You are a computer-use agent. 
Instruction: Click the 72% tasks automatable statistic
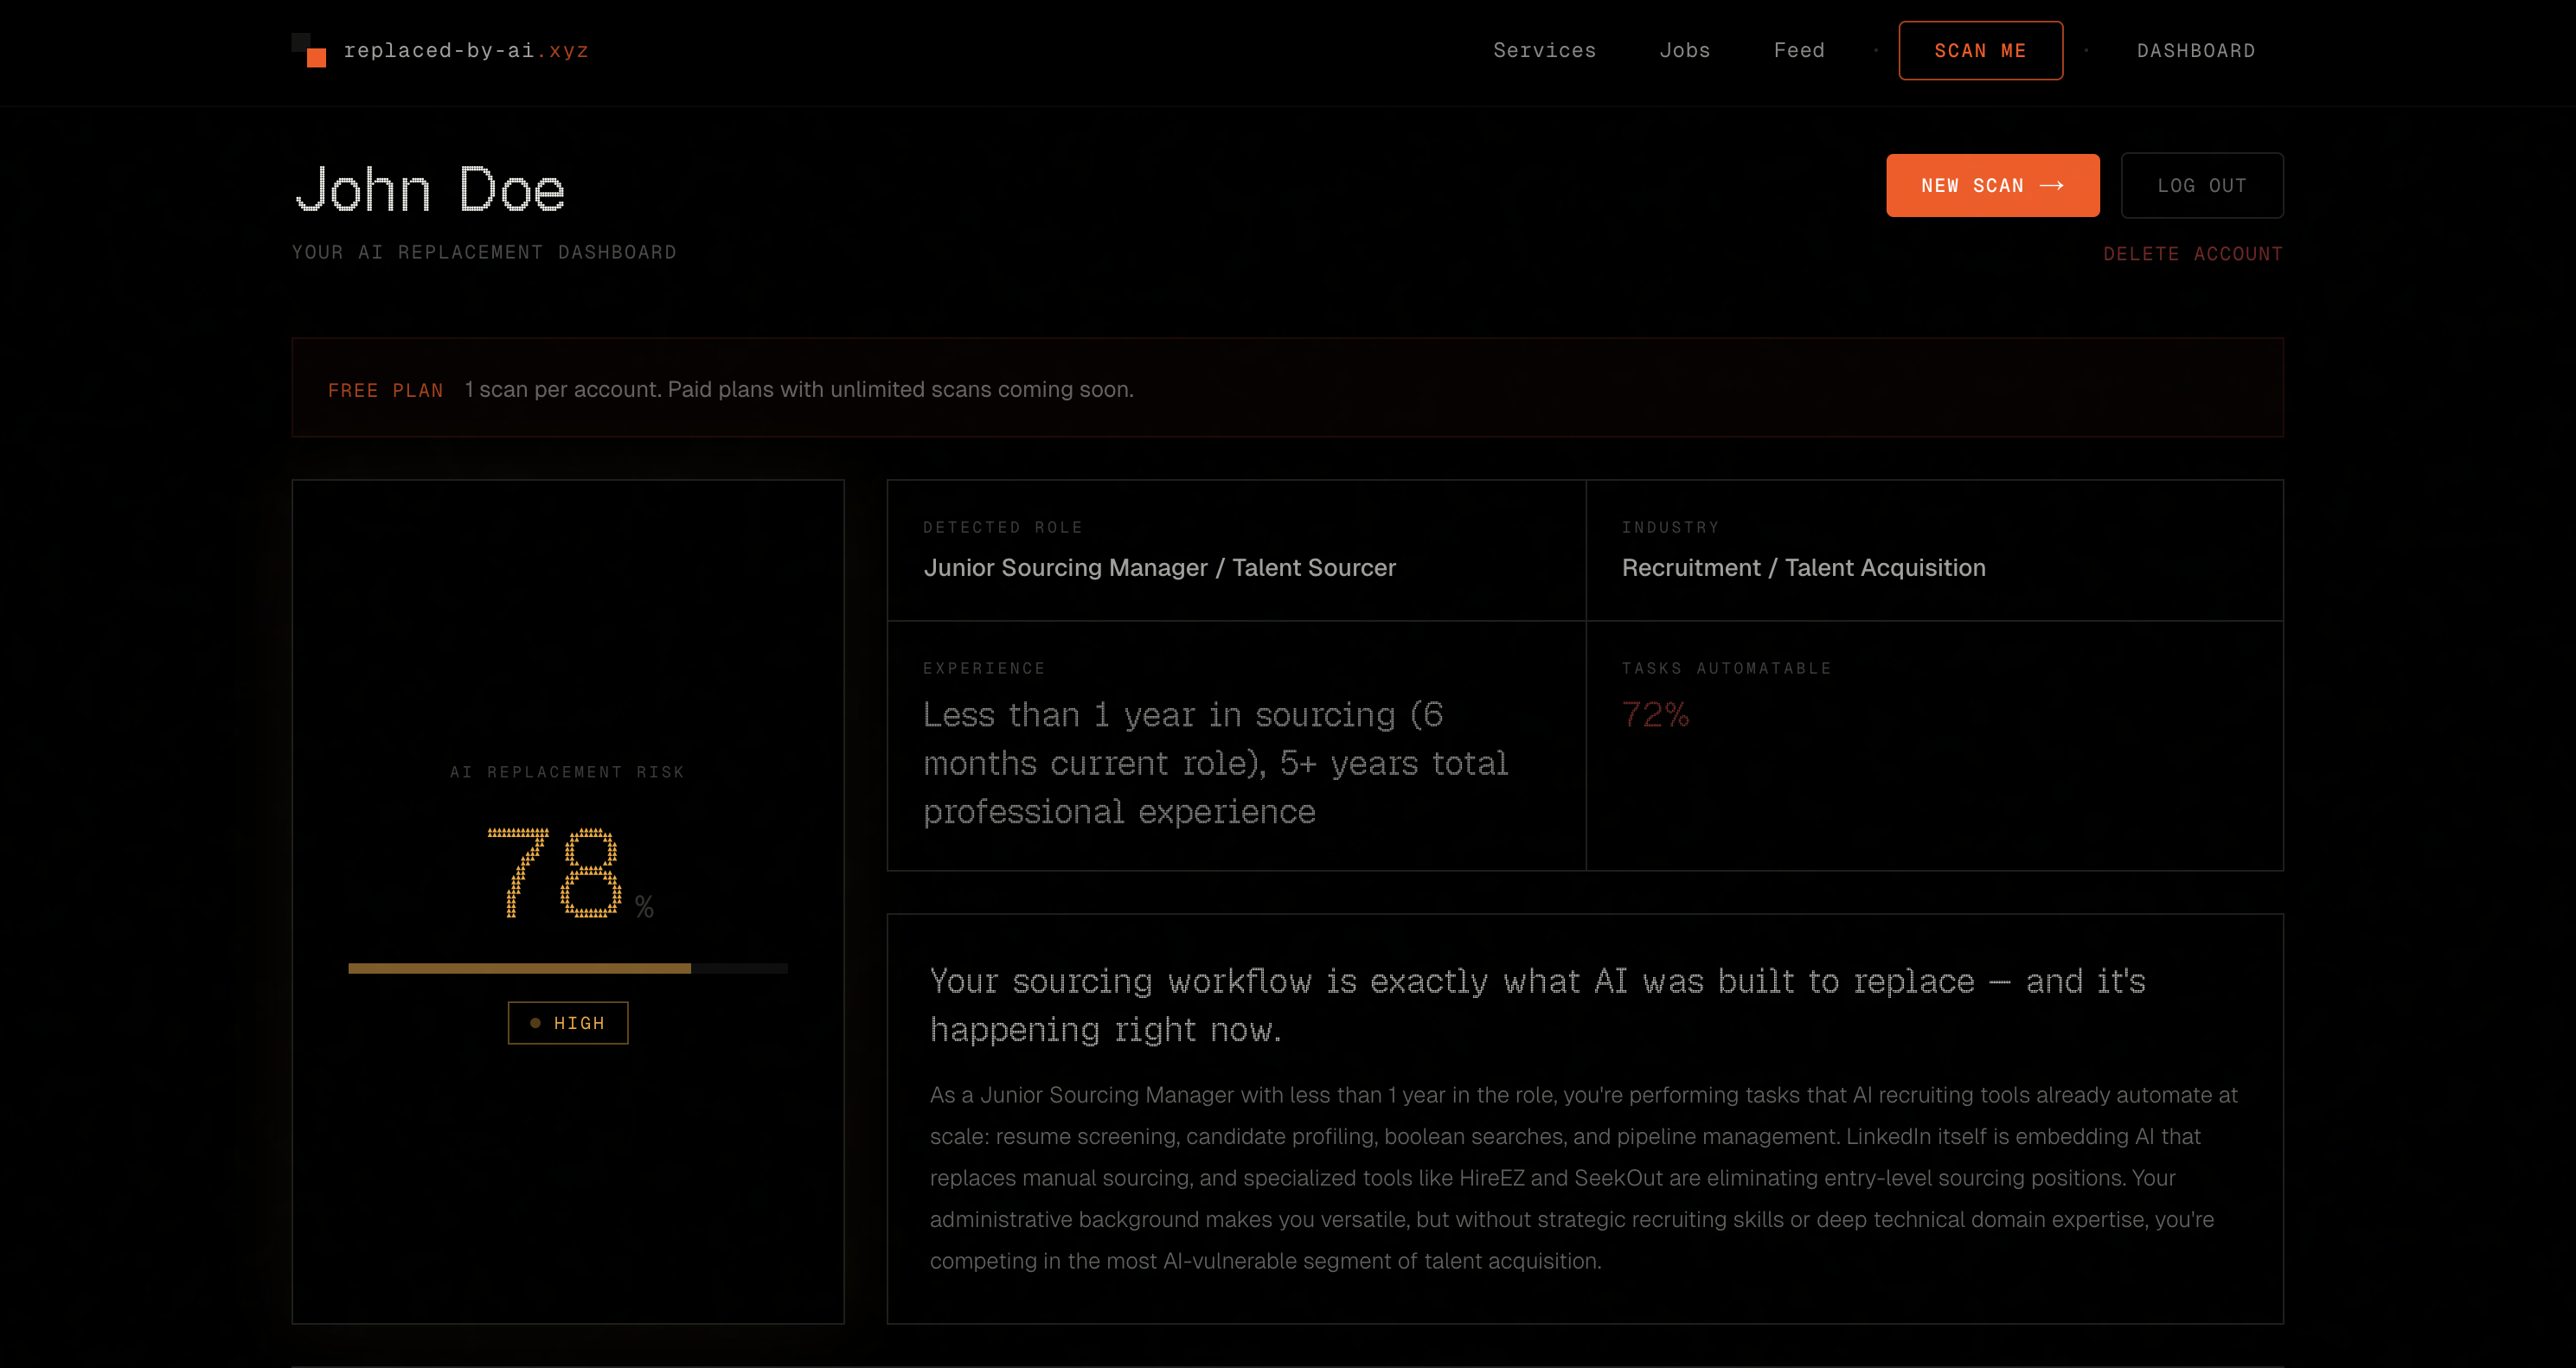tap(1655, 716)
